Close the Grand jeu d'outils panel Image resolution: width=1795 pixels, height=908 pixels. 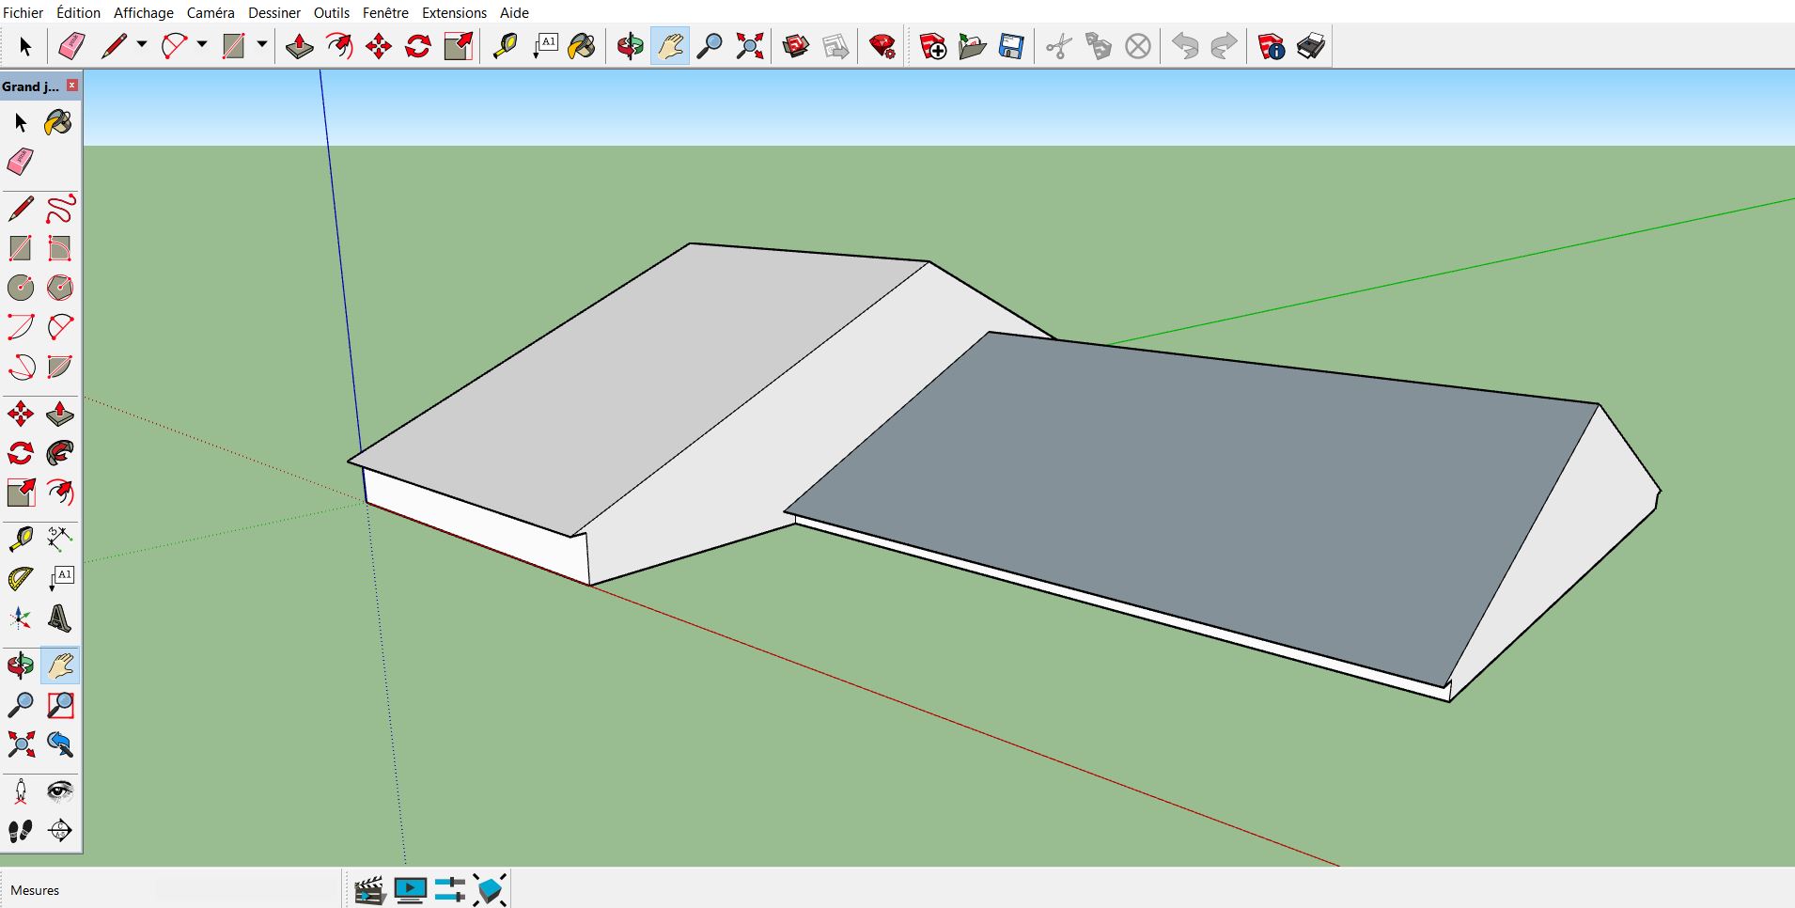pyautogui.click(x=72, y=86)
